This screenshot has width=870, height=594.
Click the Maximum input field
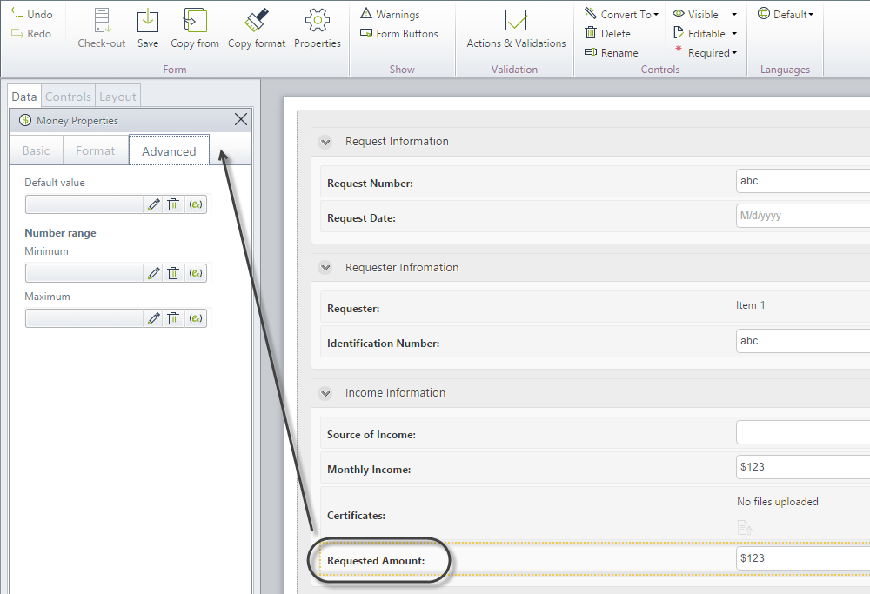[x=84, y=318]
